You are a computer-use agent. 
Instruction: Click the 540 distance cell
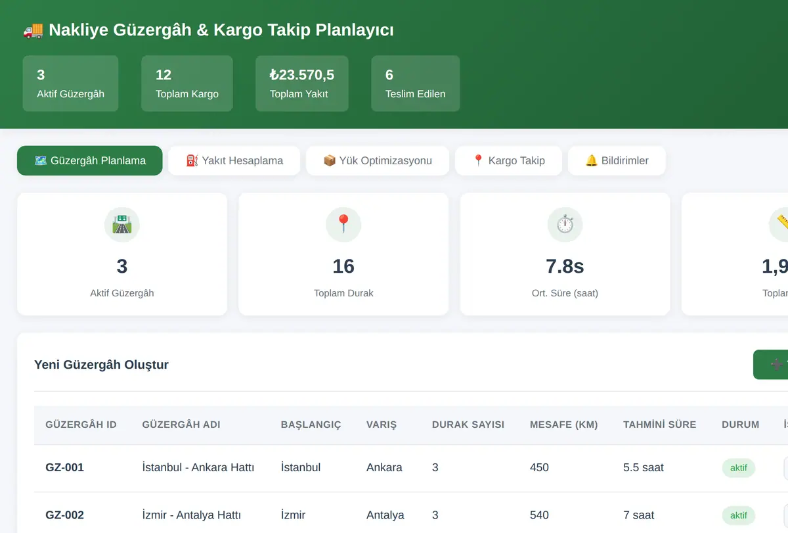pos(539,515)
